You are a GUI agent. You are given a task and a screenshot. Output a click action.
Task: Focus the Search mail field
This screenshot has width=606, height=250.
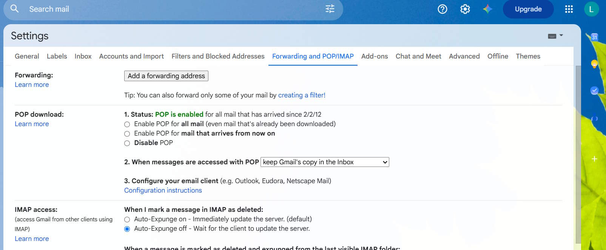(174, 9)
